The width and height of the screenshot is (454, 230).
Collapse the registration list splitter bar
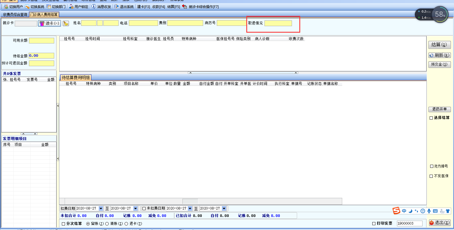(x=243, y=73)
